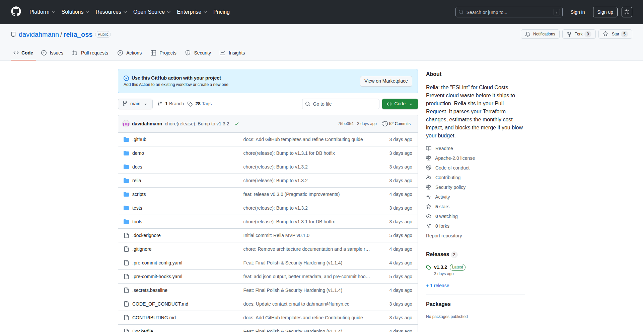Expand the Platform navigation menu

tap(42, 12)
